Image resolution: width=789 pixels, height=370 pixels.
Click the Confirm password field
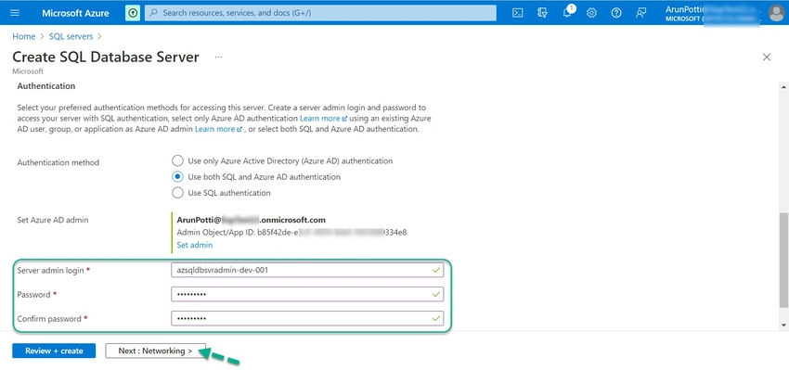[x=307, y=318]
